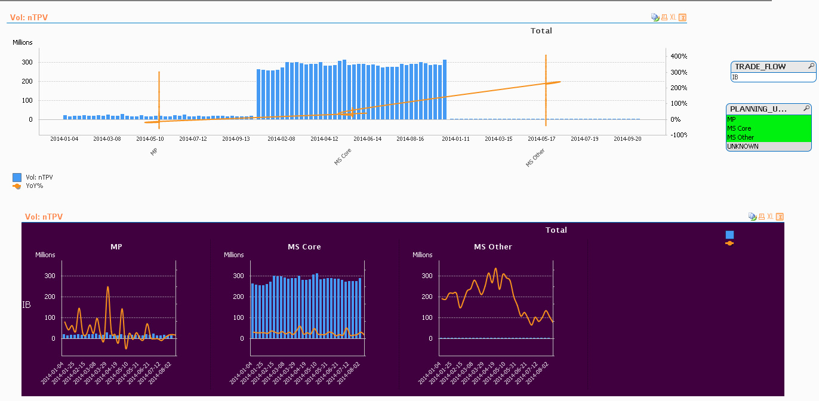Select UNKNOWN in the PLANNING_U... list box
This screenshot has width=819, height=401.
pyautogui.click(x=769, y=146)
